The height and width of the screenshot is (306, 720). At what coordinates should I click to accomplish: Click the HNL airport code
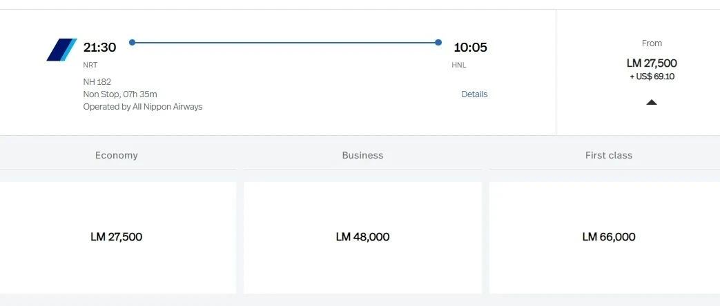pos(459,65)
